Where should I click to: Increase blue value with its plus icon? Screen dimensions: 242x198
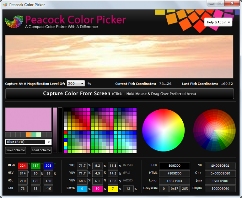pos(55,164)
